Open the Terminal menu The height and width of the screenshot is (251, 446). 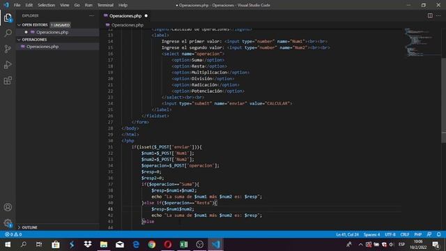point(105,5)
